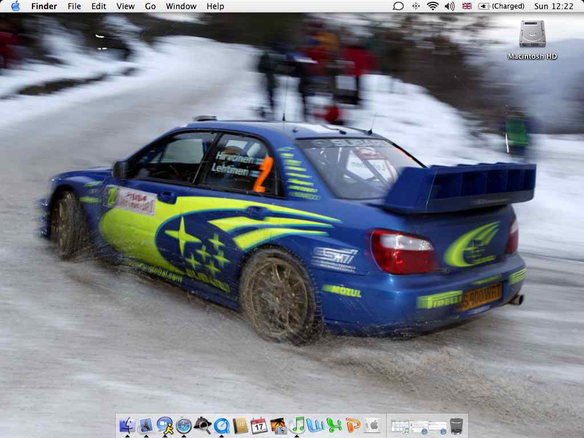
Task: Click the Sun 12:22 clock
Action: (553, 6)
